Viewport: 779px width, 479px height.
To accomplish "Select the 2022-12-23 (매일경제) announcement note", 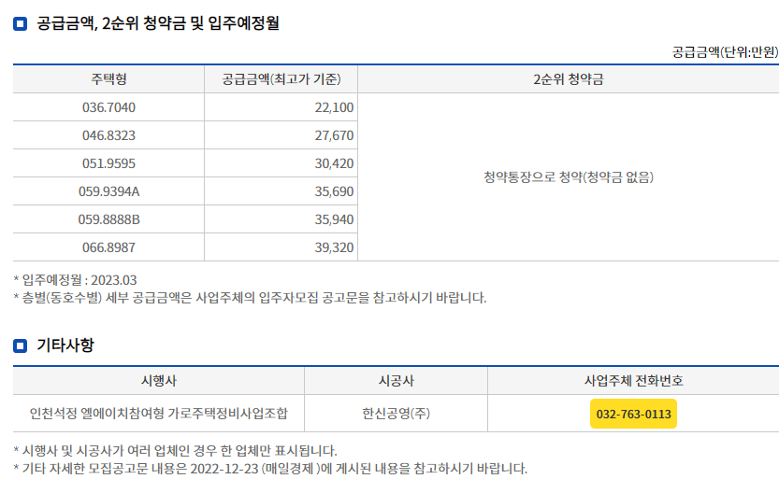I will tap(270, 469).
